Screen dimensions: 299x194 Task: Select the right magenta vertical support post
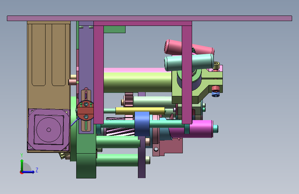187,75
